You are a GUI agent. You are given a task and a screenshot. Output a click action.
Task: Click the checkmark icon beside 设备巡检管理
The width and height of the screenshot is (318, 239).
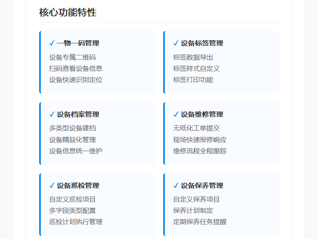click(52, 185)
